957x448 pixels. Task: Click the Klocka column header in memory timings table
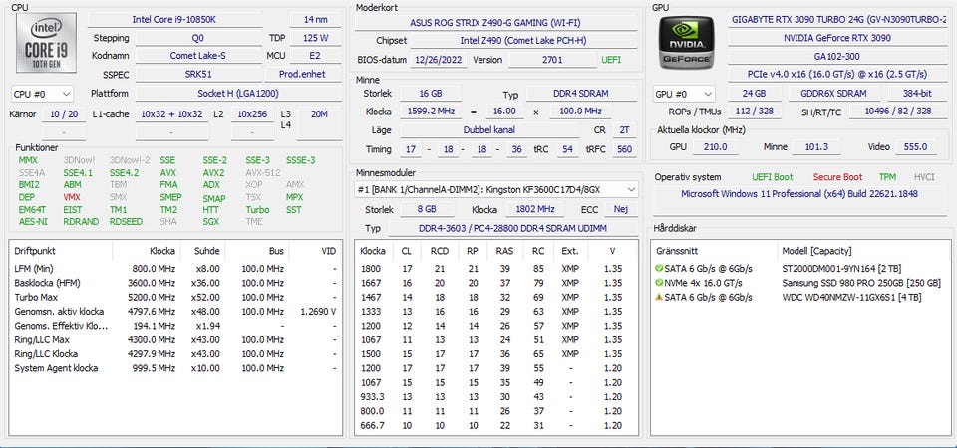pos(373,251)
